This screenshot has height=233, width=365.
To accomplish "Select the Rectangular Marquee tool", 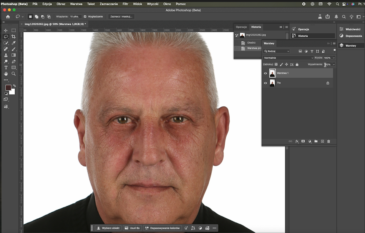I will pyautogui.click(x=13, y=30).
